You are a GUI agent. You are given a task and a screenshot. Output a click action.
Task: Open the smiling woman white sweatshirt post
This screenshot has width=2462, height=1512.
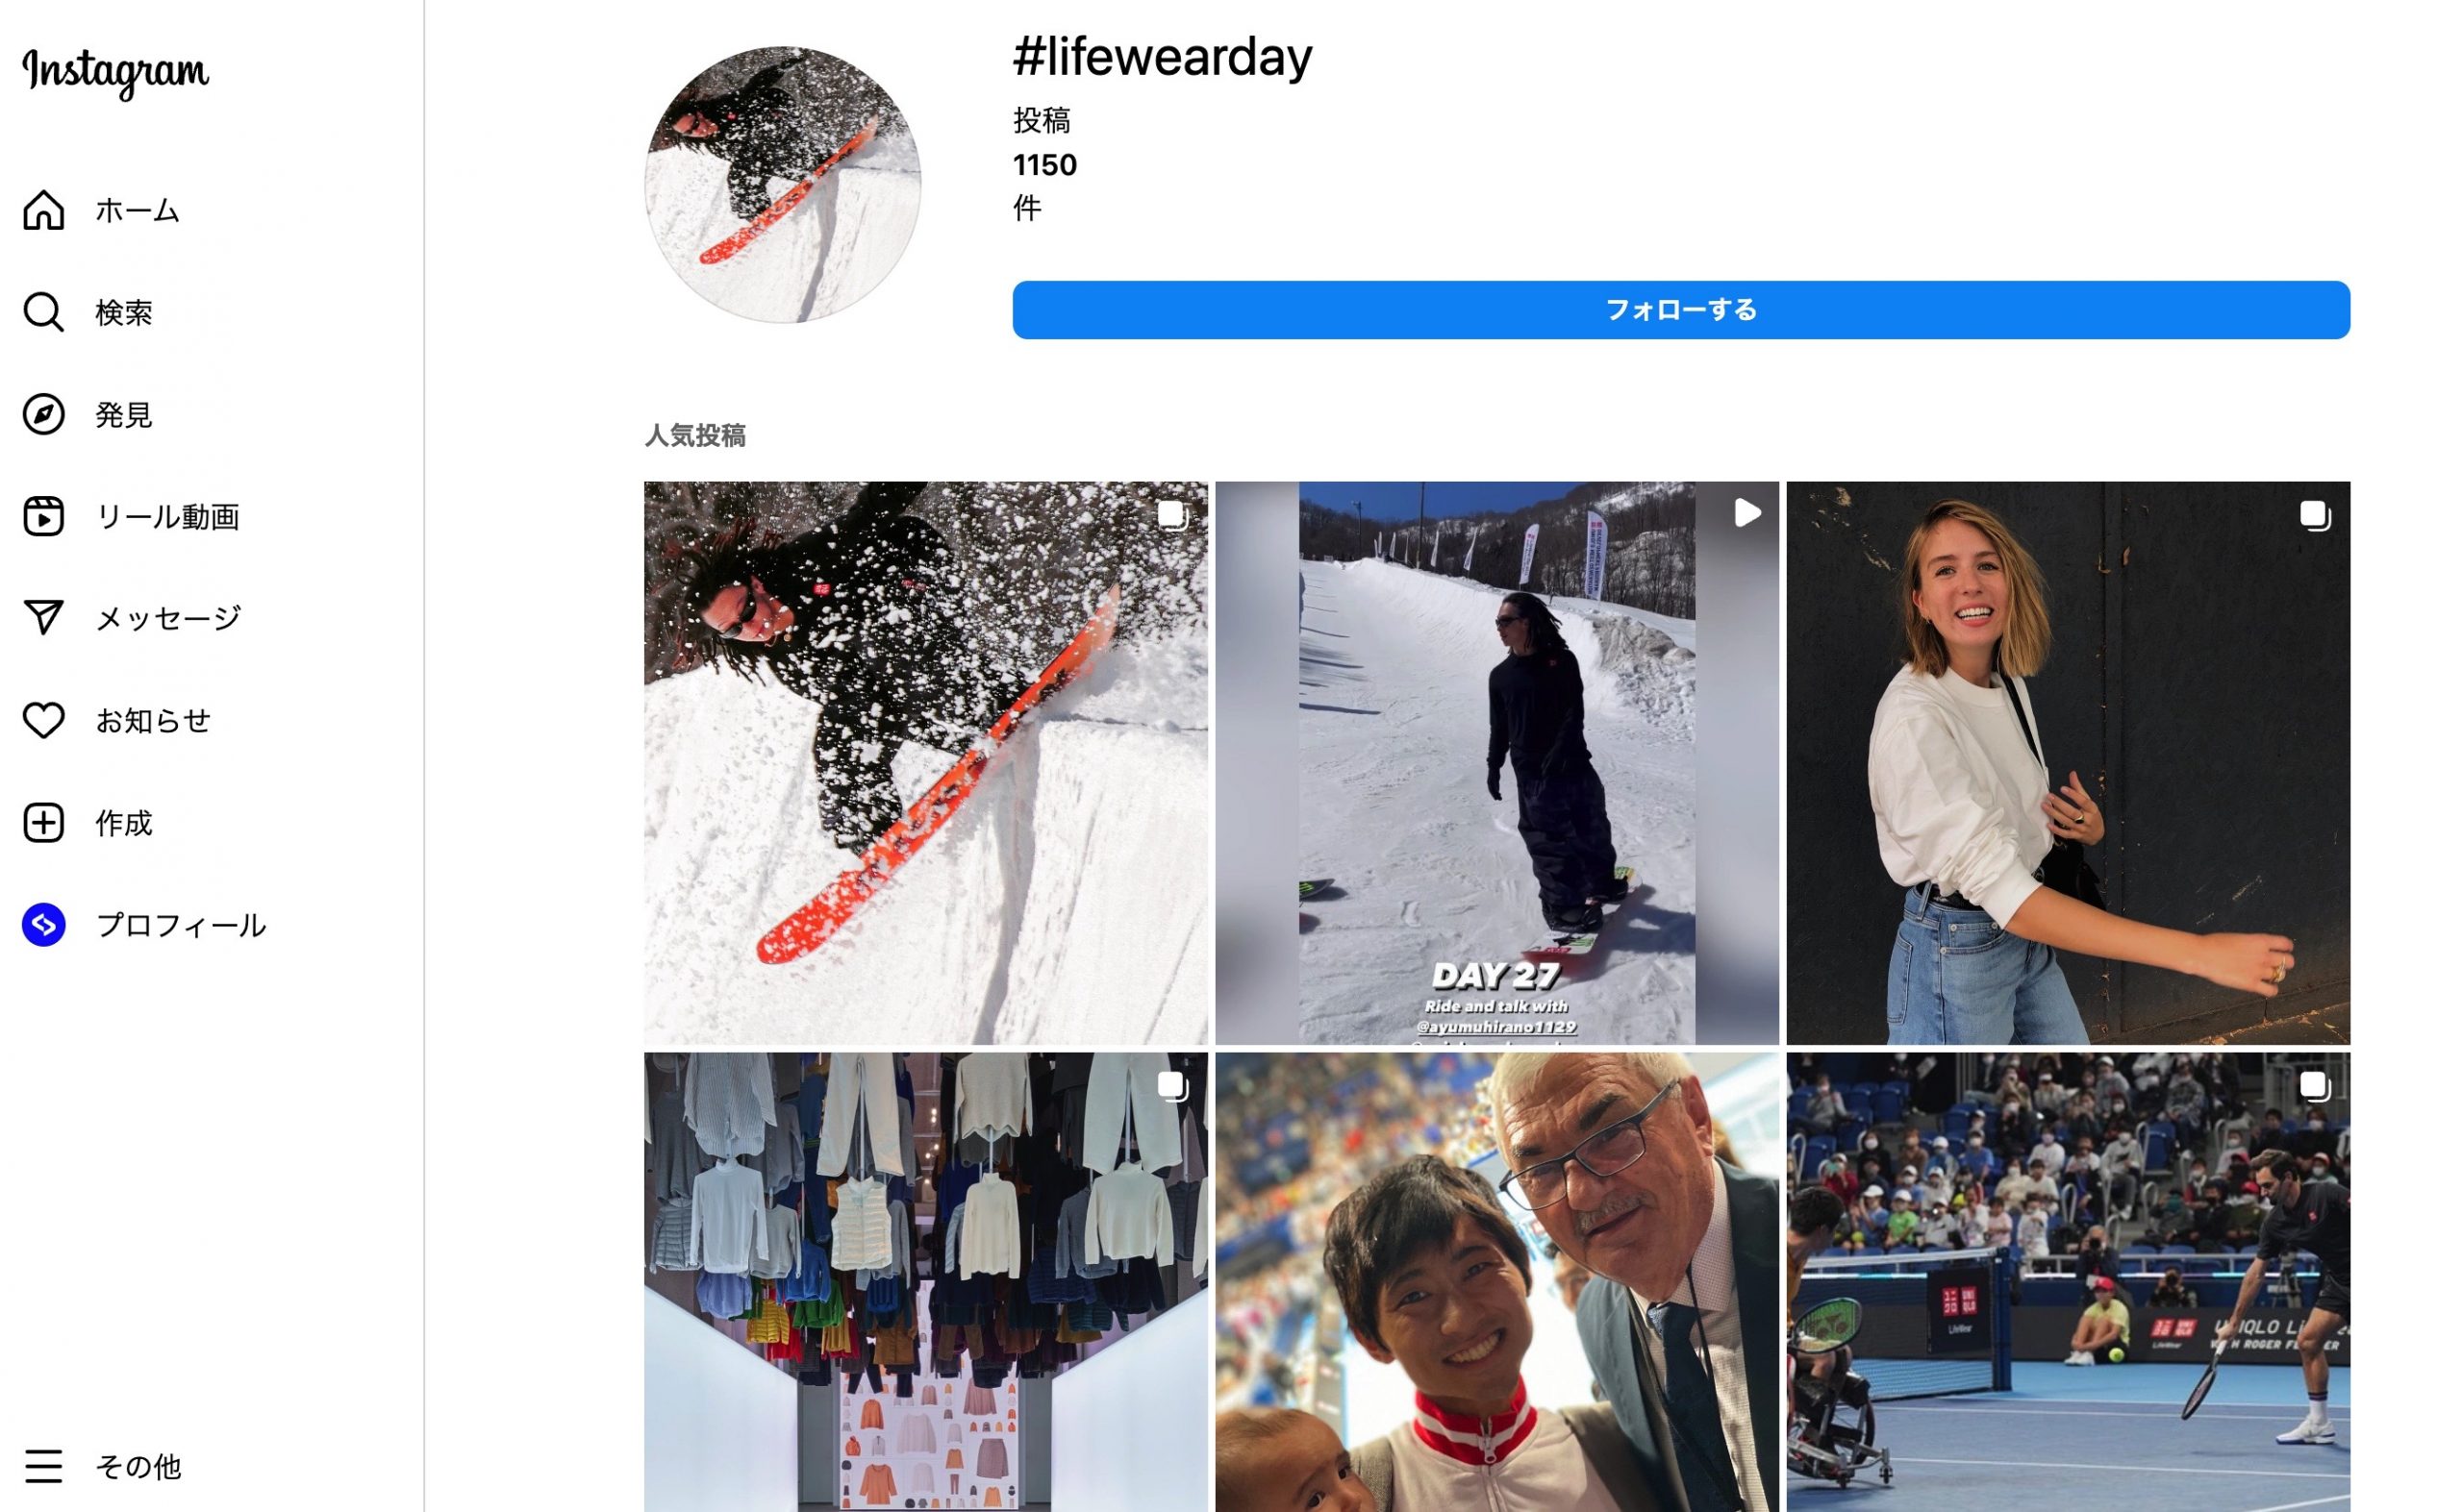(x=2068, y=763)
